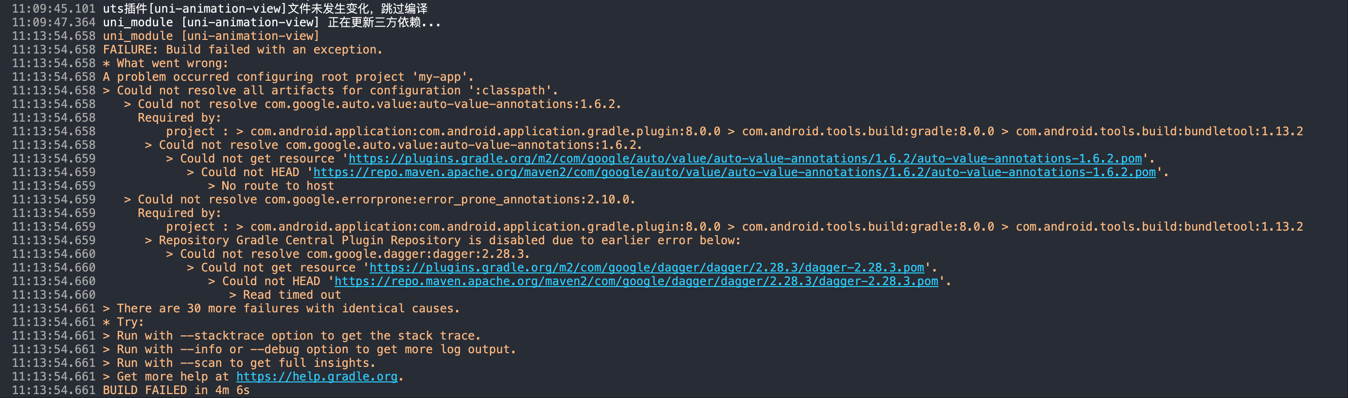Screen dimensions: 1348x398
Task: Click 'A problem occurred configuring root project' line
Action: pos(288,77)
